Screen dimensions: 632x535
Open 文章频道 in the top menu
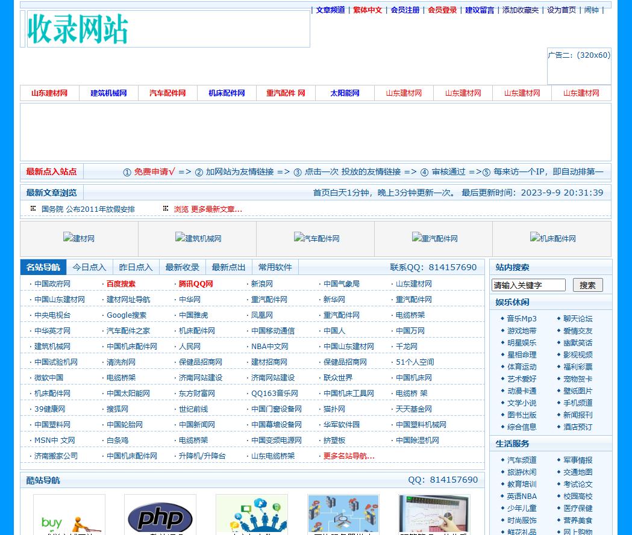tap(331, 10)
